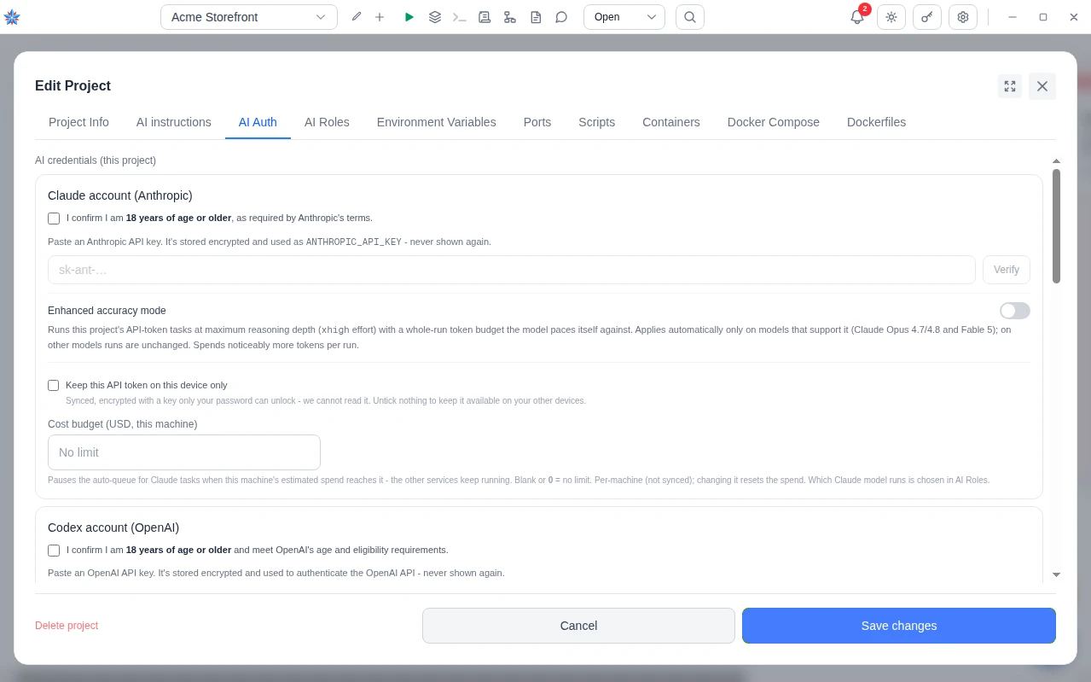Switch to the Project Info tab
This screenshot has height=682, width=1091.
[78, 122]
